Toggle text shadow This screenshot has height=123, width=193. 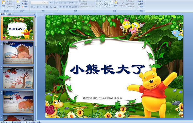coord(44,7)
